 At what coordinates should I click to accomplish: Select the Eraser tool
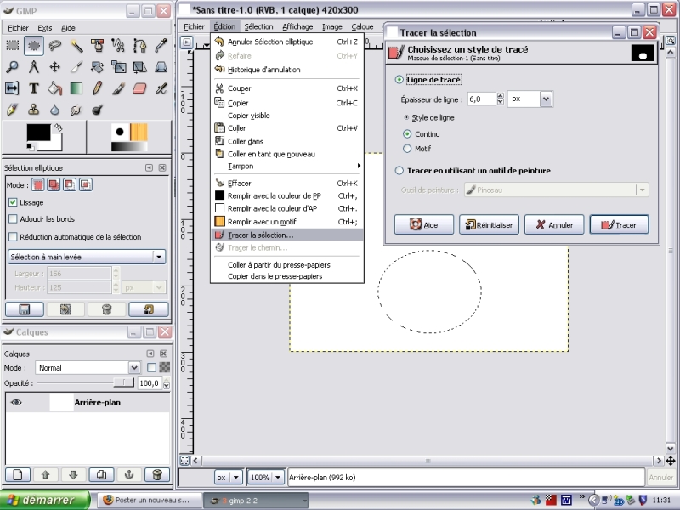pyautogui.click(x=139, y=88)
